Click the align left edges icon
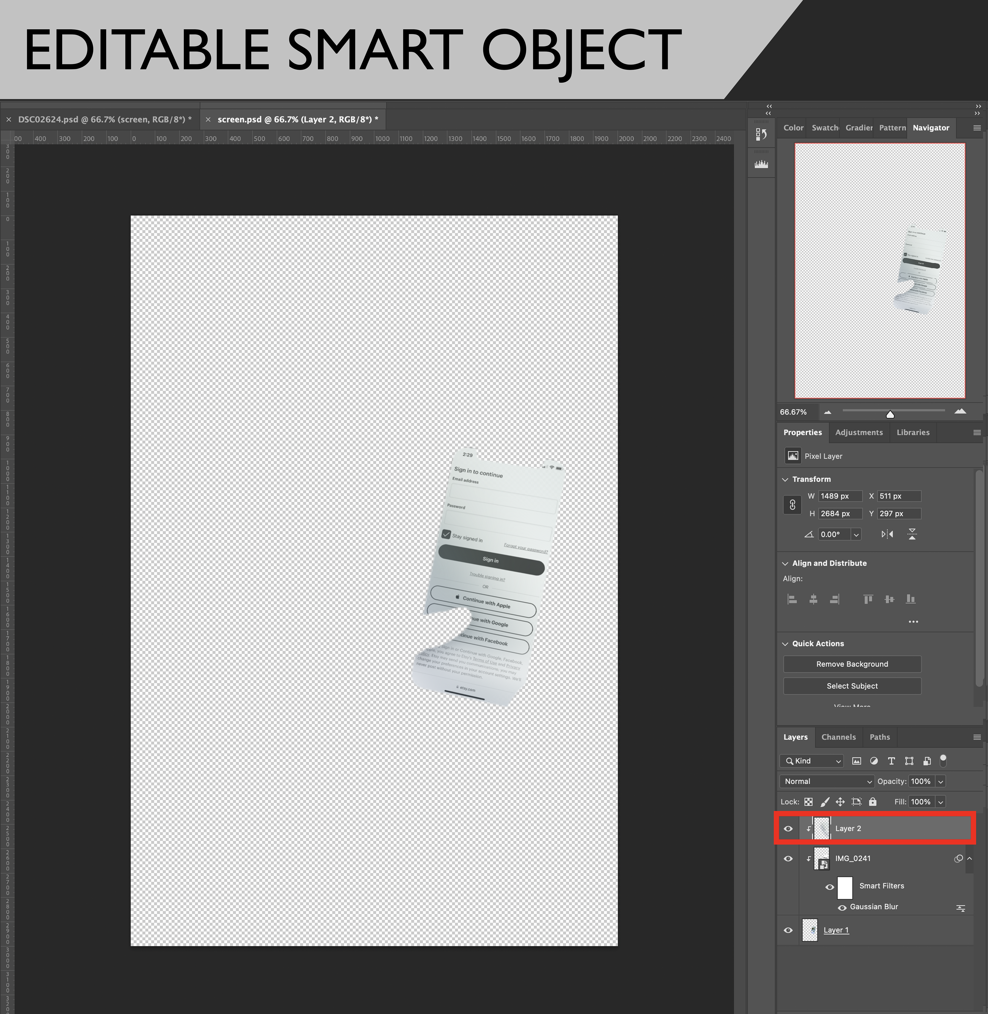 coord(792,599)
